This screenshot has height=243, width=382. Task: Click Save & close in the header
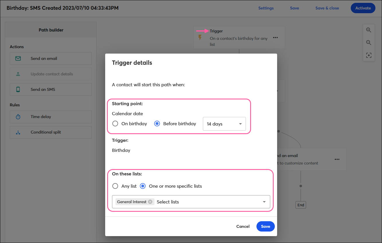pyautogui.click(x=327, y=8)
